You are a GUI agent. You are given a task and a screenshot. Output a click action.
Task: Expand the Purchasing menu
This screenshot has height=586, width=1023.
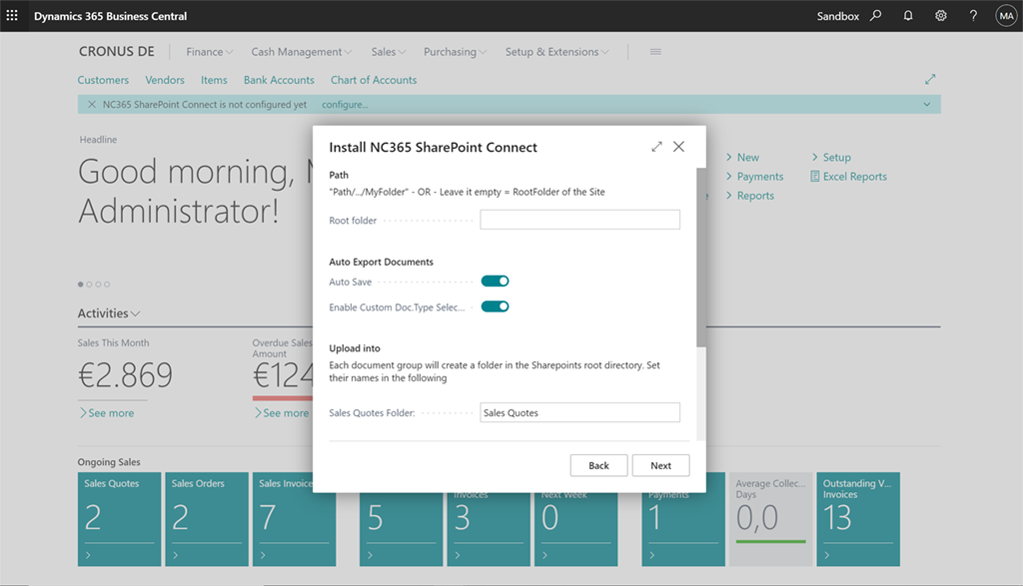coord(455,52)
